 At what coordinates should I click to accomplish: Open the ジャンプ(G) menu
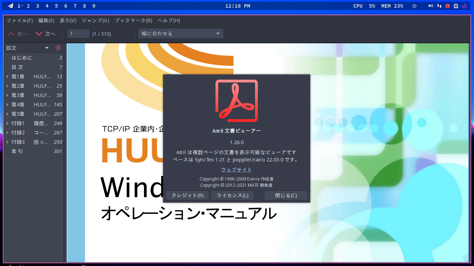point(95,20)
